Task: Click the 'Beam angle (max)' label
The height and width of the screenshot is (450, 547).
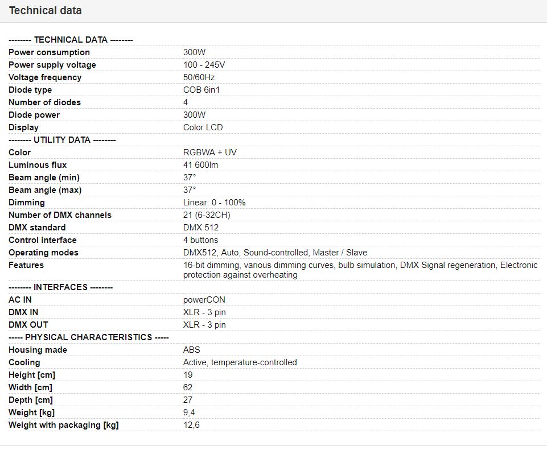Action: (45, 190)
